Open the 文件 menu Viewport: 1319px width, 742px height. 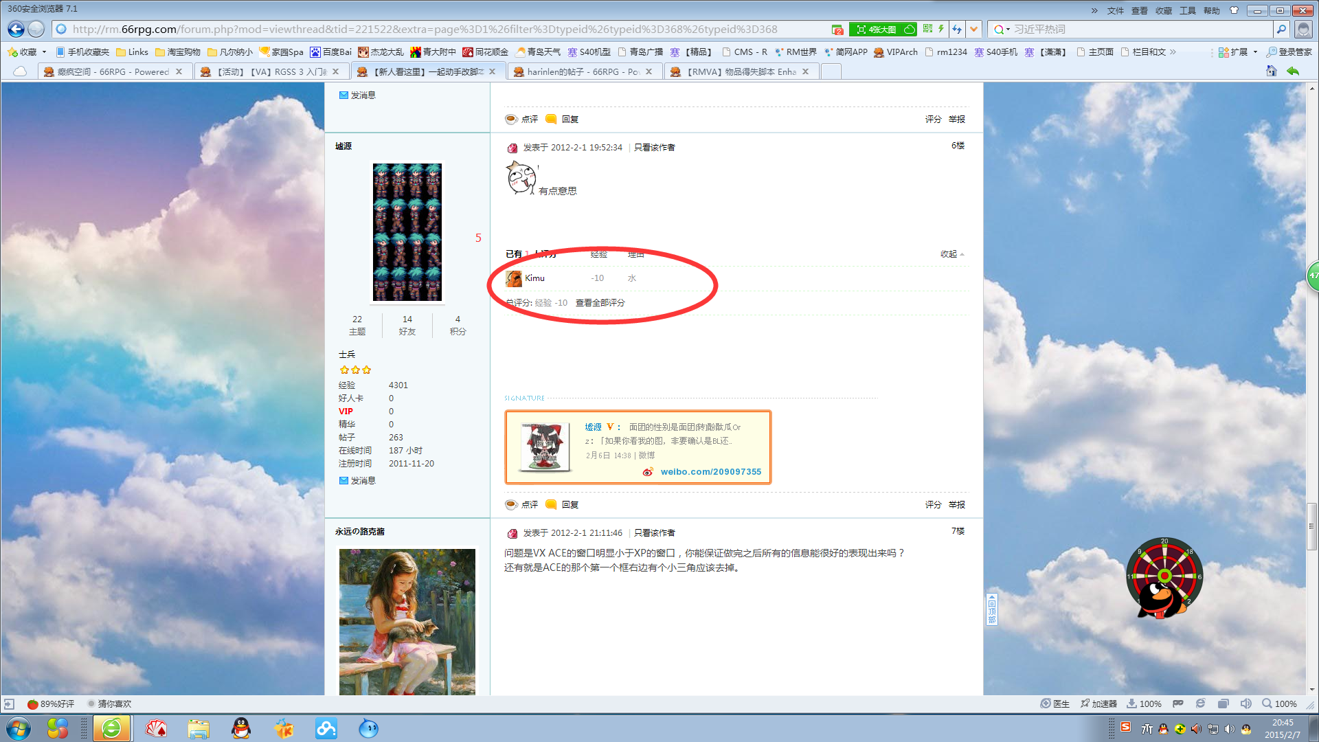(x=1116, y=10)
